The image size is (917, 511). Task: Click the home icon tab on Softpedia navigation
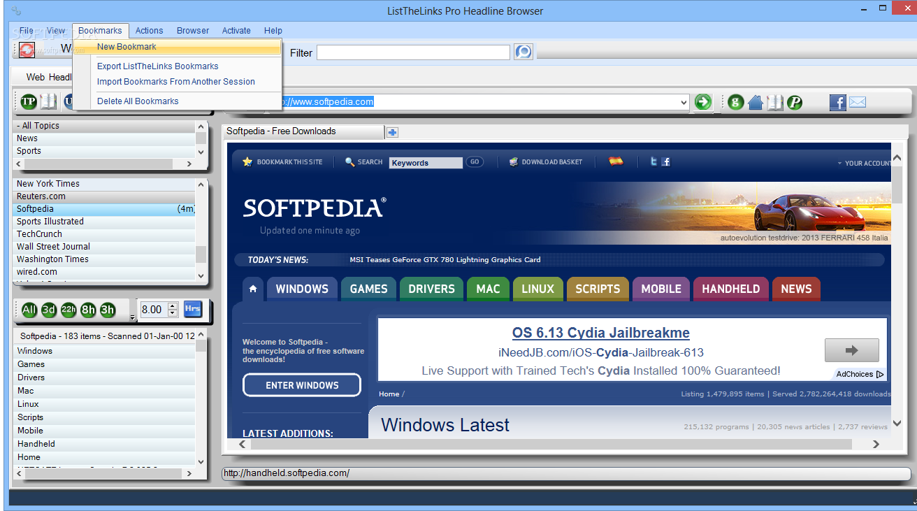[x=253, y=289]
